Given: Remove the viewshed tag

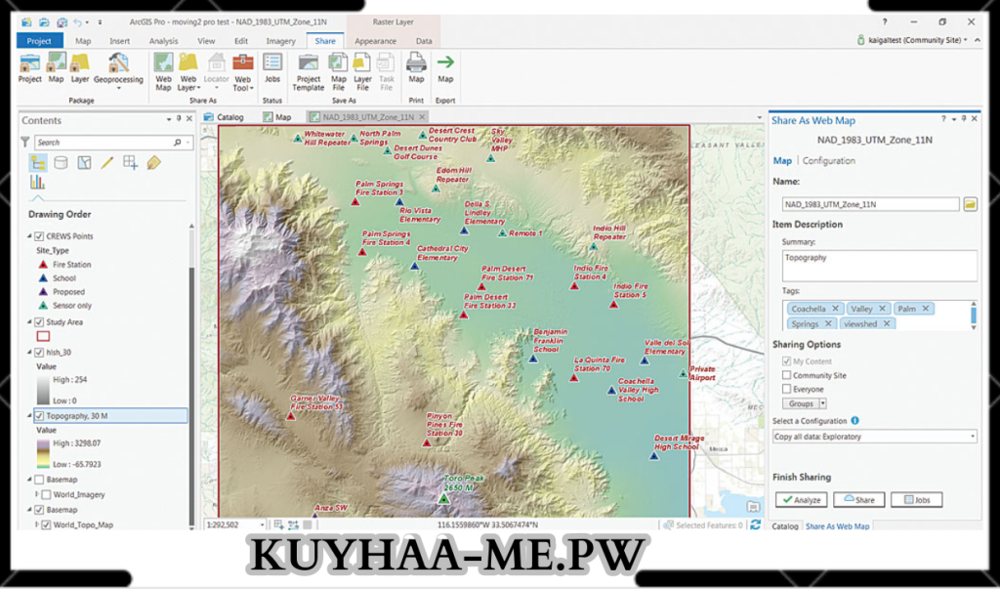Looking at the screenshot, I should click(887, 324).
